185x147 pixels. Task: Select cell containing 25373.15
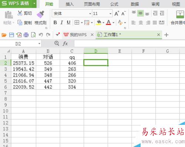click(x=24, y=63)
